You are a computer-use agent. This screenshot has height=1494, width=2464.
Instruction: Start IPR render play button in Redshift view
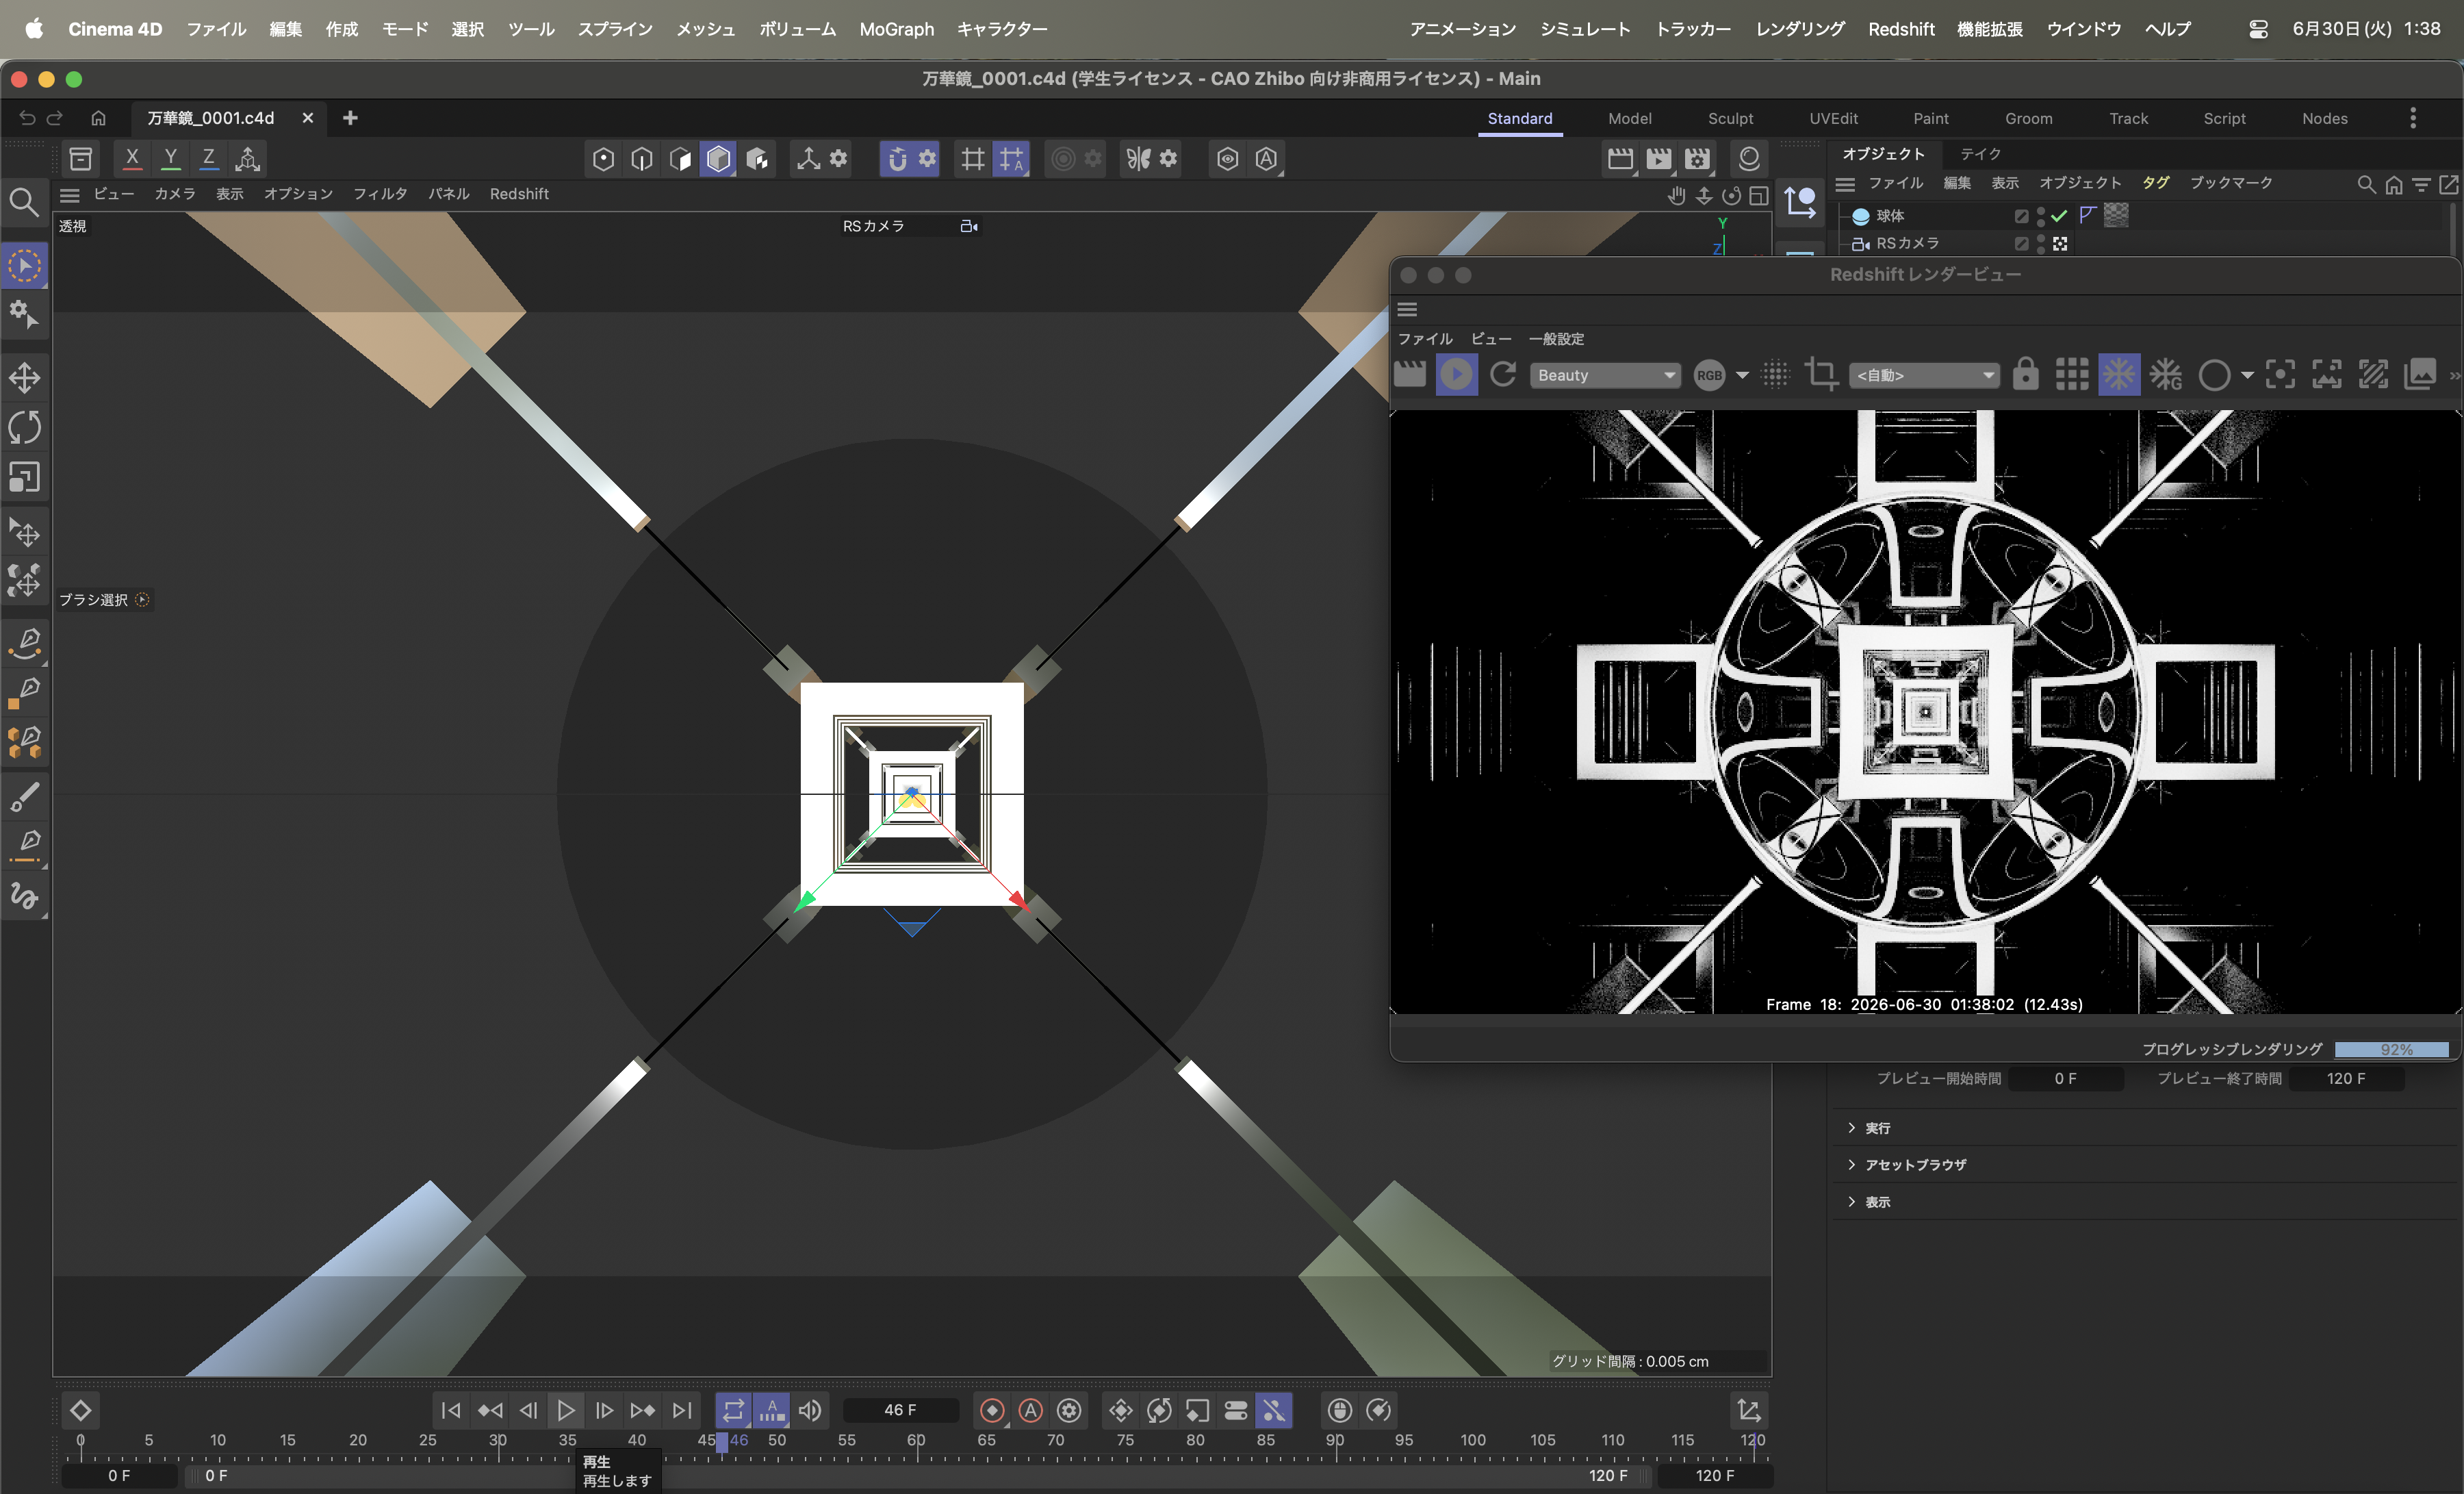tap(1456, 375)
